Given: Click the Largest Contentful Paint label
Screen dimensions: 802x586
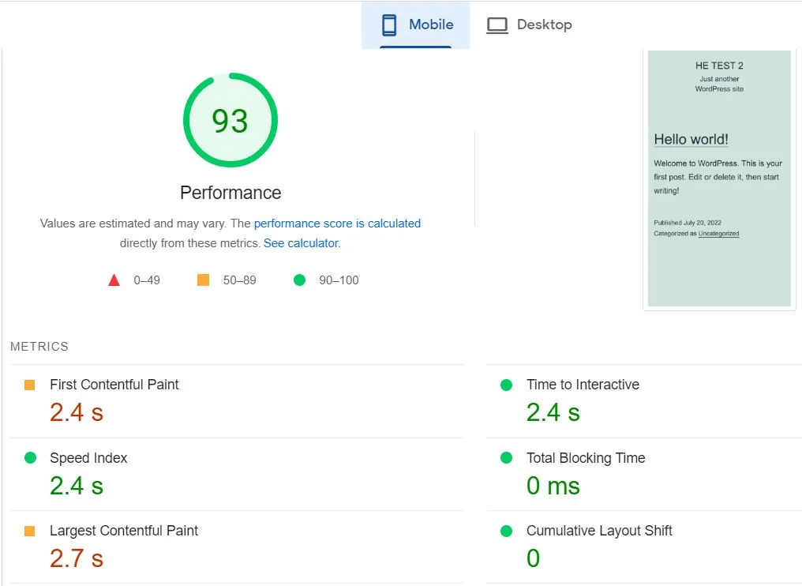Looking at the screenshot, I should point(124,531).
